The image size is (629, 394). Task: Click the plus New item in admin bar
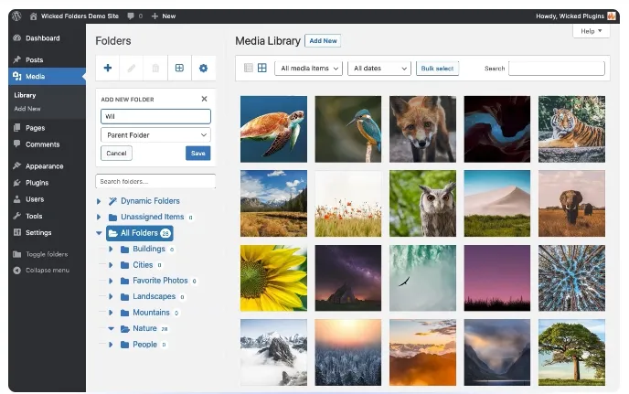[164, 16]
